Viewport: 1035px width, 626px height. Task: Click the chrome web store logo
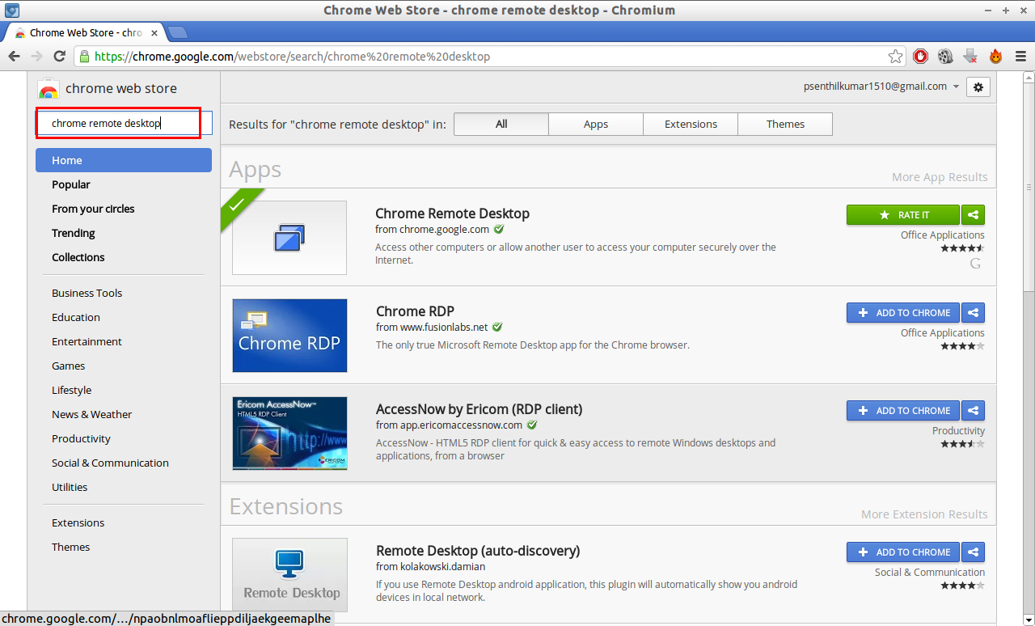108,88
